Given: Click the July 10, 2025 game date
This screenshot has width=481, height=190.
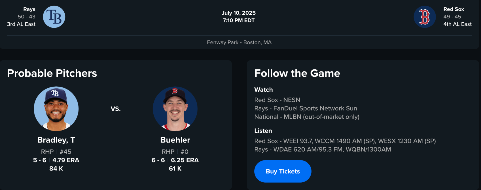Looking at the screenshot, I should click(239, 13).
